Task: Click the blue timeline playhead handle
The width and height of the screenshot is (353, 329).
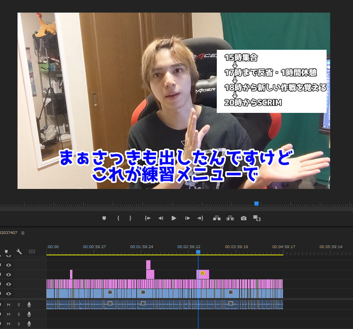Action: tap(198, 252)
